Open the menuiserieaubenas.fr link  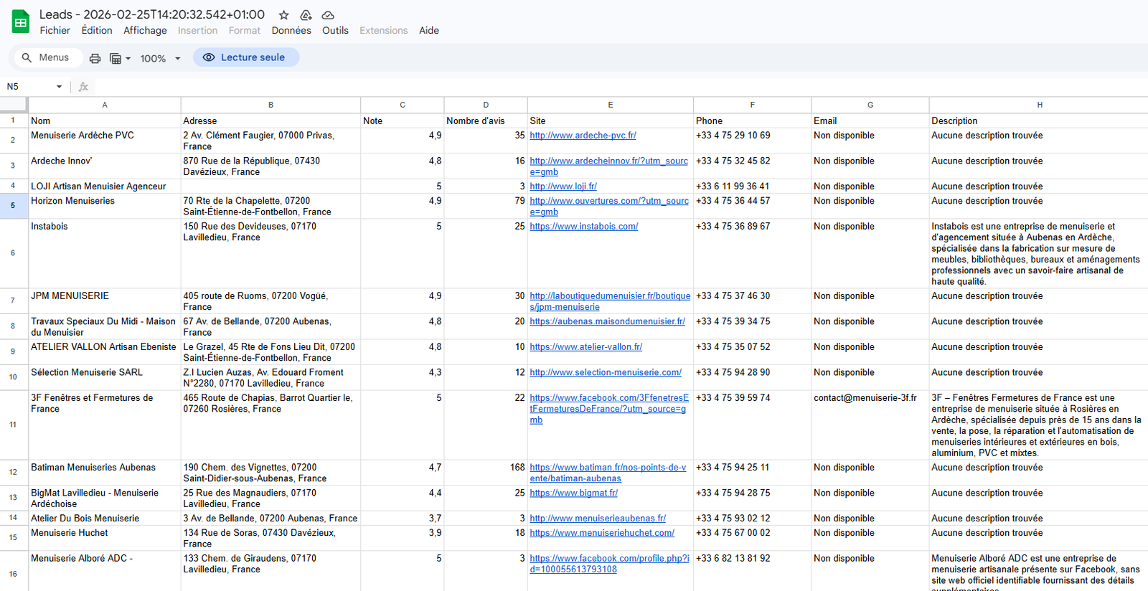598,519
